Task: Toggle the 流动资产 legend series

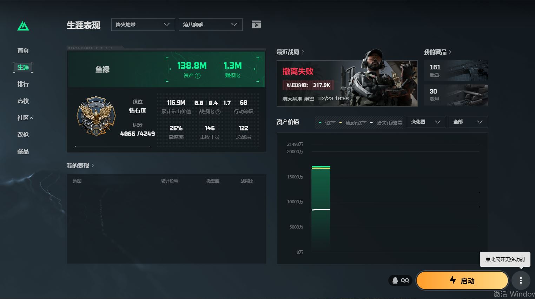Action: click(353, 123)
